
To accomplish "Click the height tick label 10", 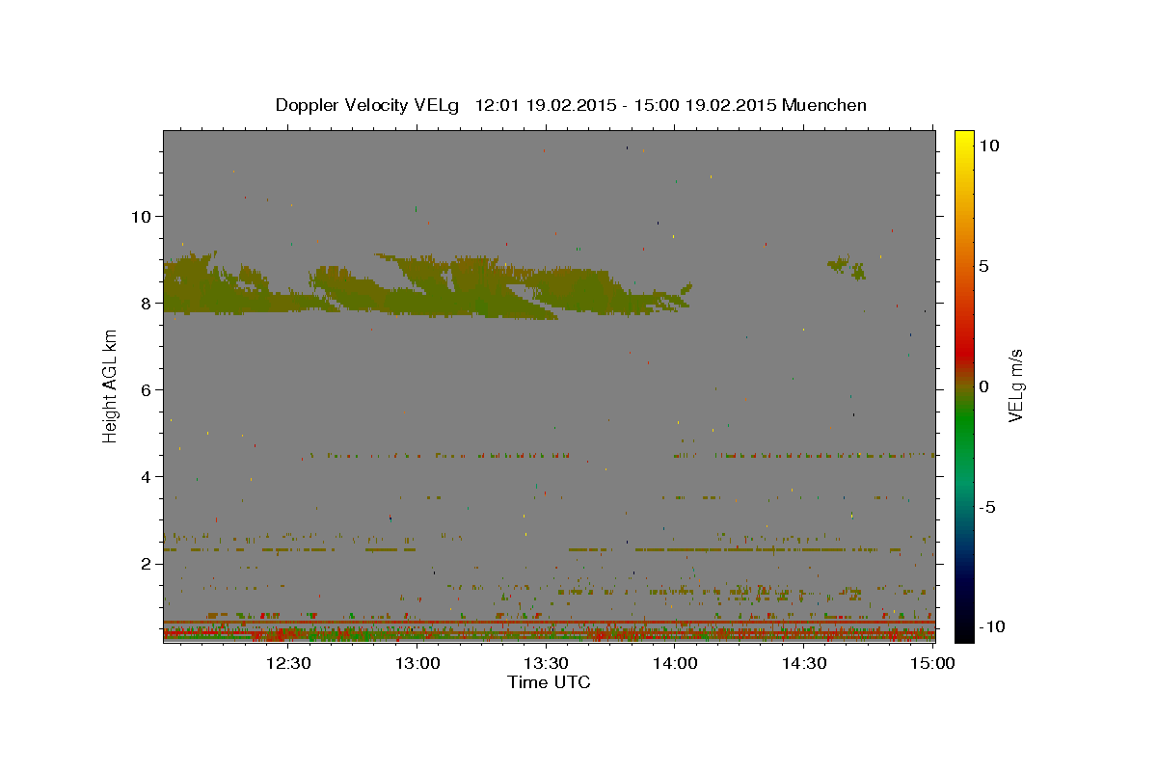I will point(141,216).
